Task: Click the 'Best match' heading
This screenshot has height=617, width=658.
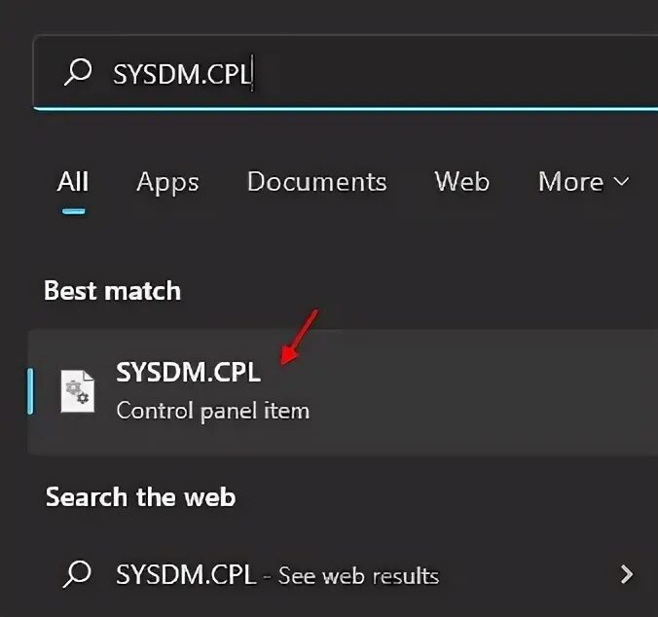Action: click(x=112, y=291)
